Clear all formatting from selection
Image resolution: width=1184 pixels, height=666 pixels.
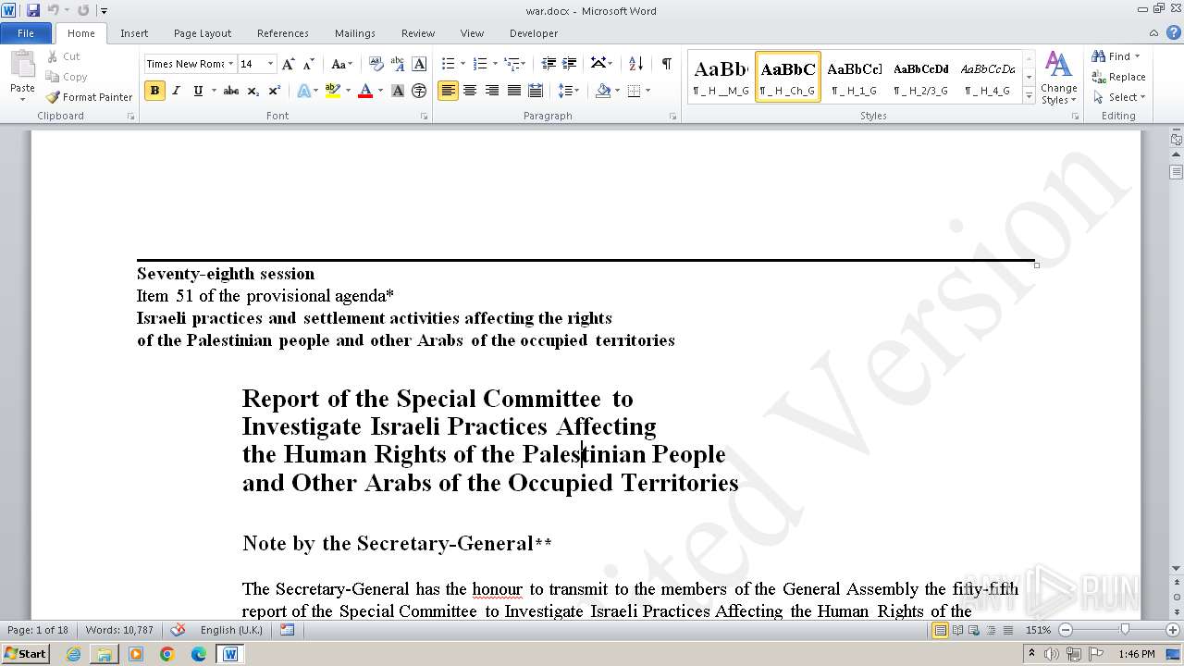[x=376, y=64]
